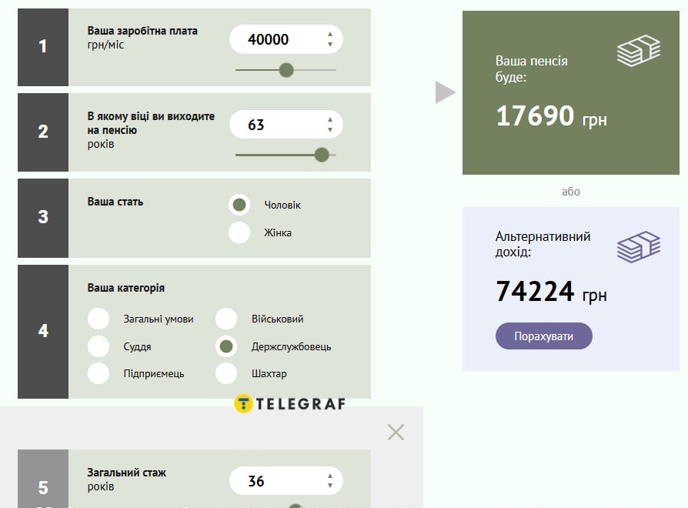Choose the Військовий category option
This screenshot has width=688, height=508.
tap(226, 319)
